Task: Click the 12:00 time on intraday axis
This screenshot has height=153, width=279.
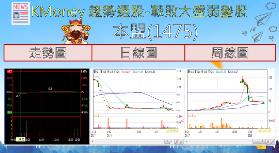Action: (x=56, y=140)
